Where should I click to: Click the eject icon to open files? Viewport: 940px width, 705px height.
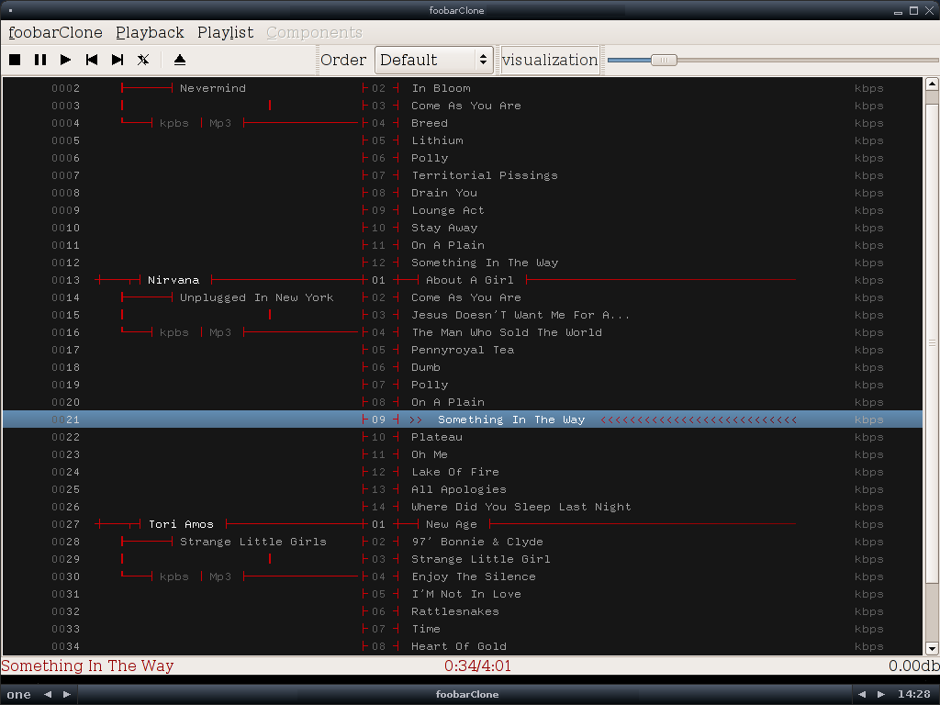coord(180,60)
